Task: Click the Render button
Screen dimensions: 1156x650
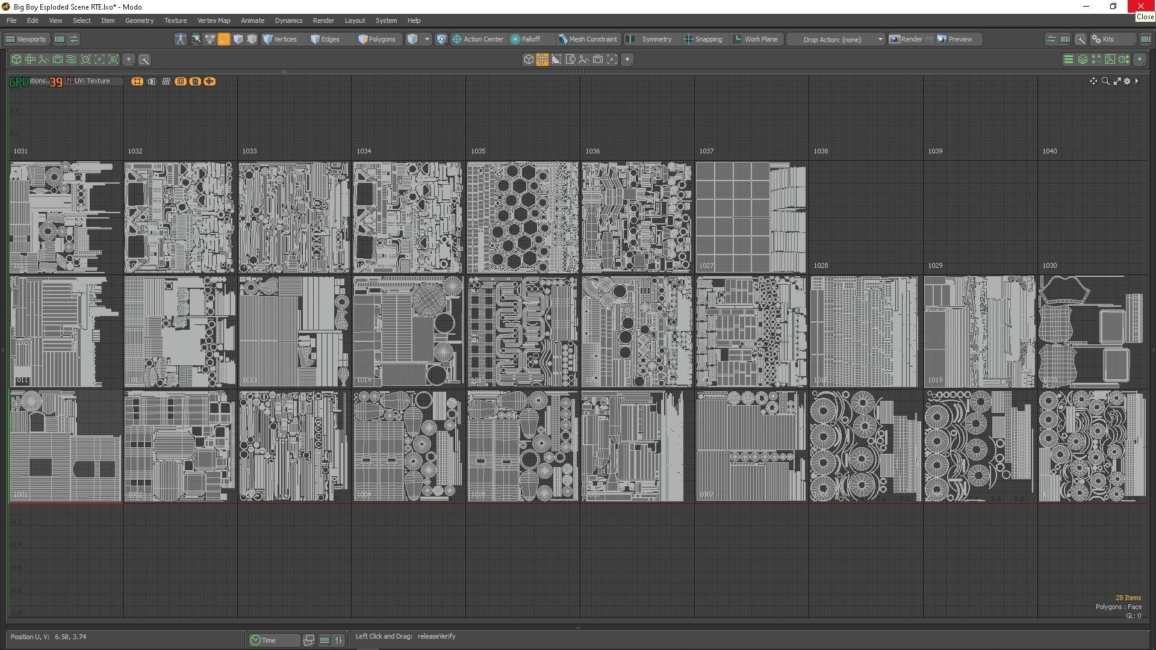Action: [x=911, y=39]
